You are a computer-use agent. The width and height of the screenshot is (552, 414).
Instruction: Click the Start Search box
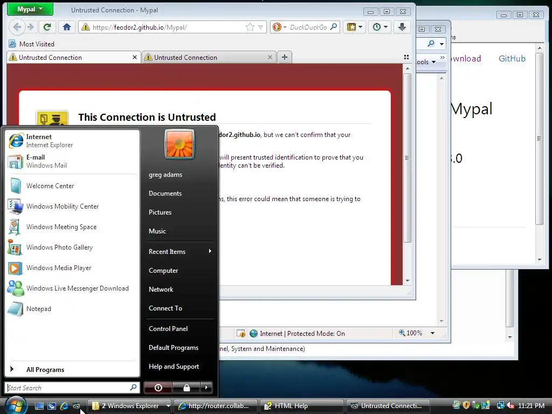click(72, 388)
